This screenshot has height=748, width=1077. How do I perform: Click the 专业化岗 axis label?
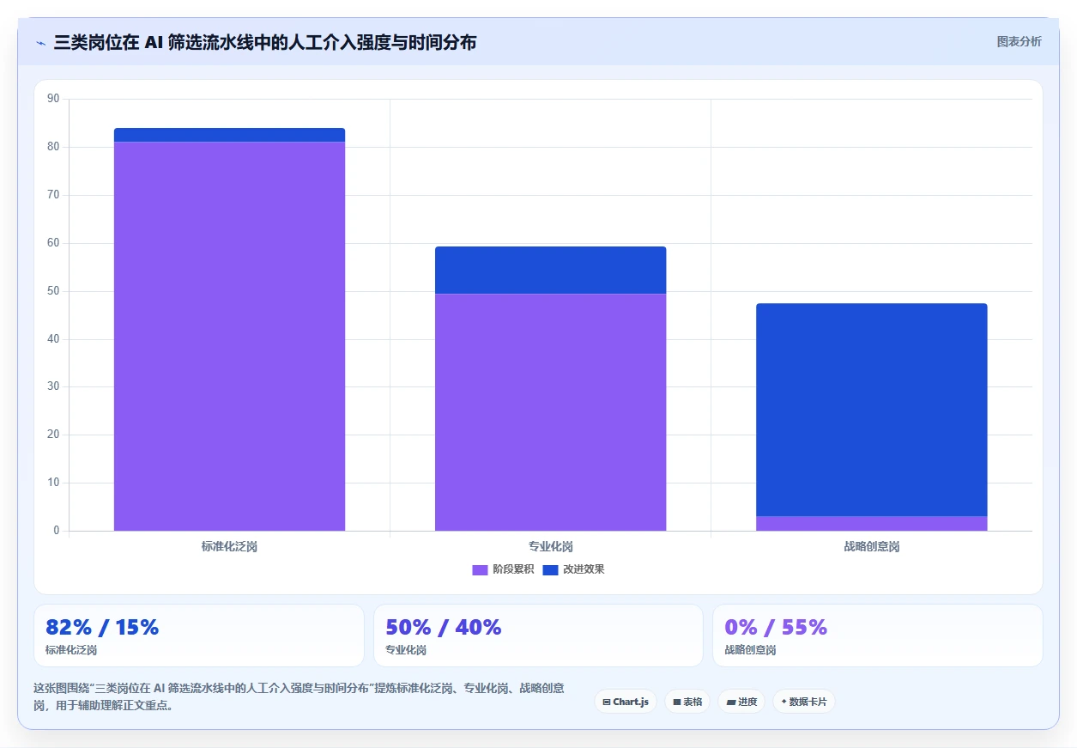[x=550, y=546]
